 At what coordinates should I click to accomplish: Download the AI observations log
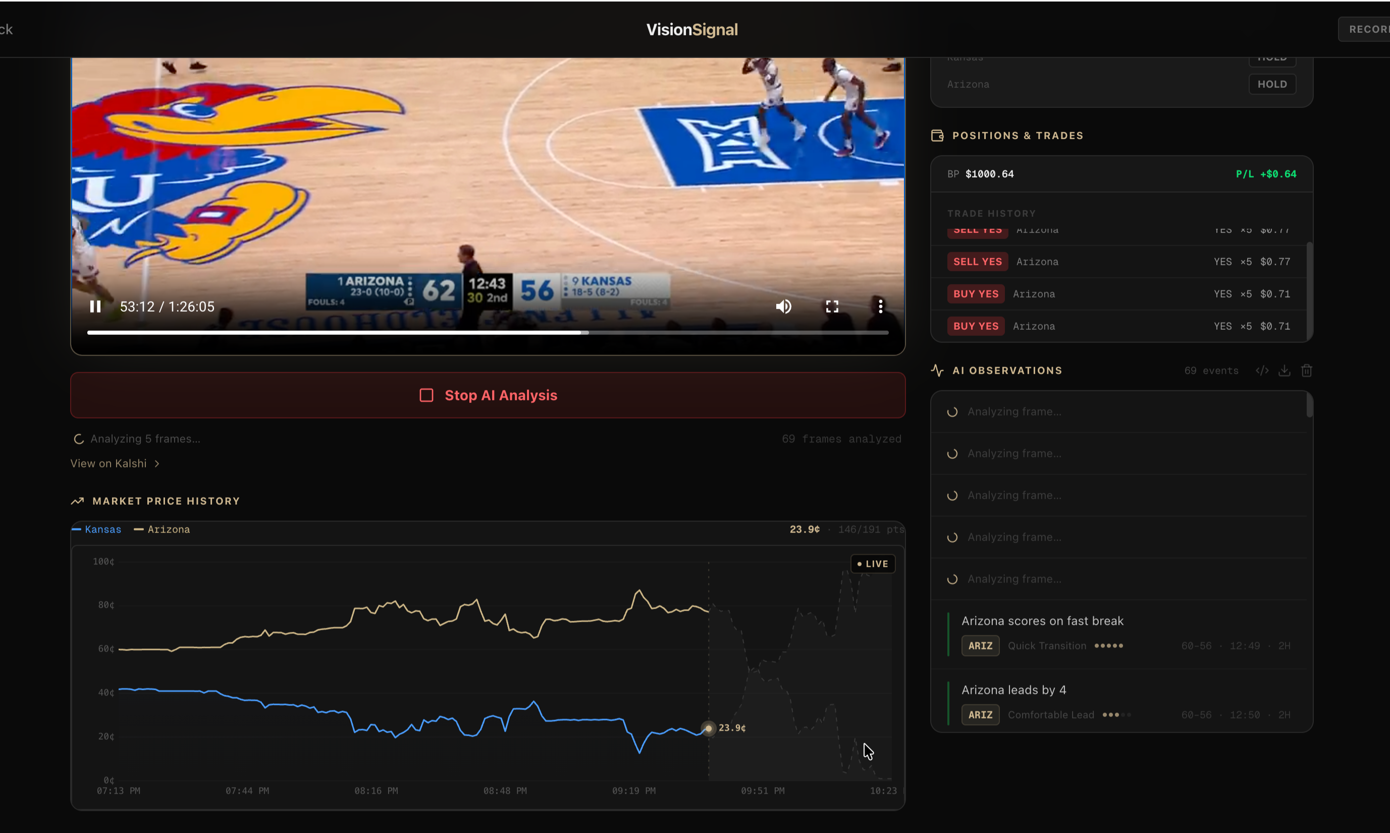1285,371
